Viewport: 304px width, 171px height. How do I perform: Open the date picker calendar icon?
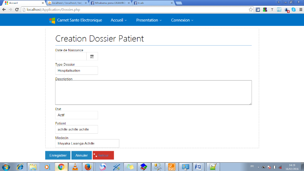tap(92, 56)
